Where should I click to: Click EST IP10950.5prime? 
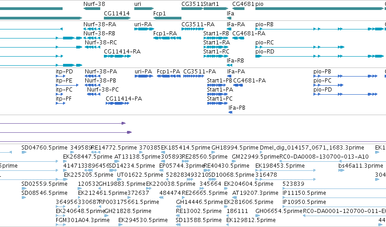coord(304,202)
